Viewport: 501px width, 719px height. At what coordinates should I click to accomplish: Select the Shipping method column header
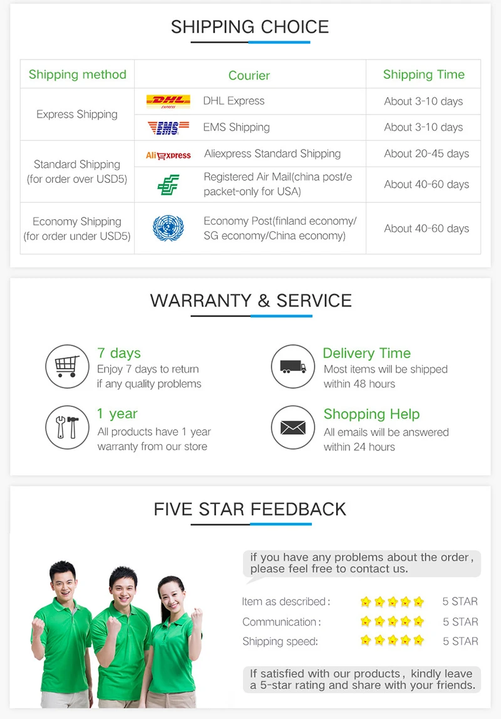point(78,75)
